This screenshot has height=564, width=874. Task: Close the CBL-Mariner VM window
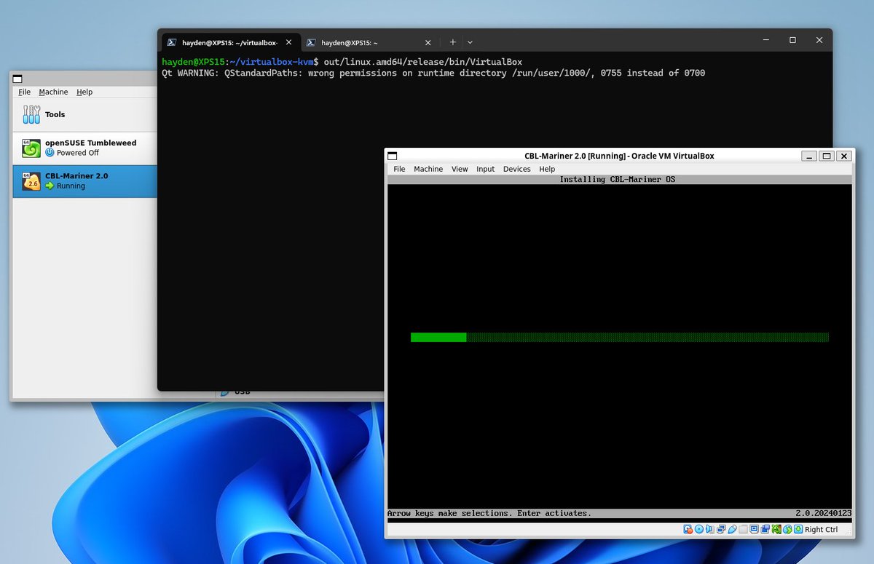(844, 156)
